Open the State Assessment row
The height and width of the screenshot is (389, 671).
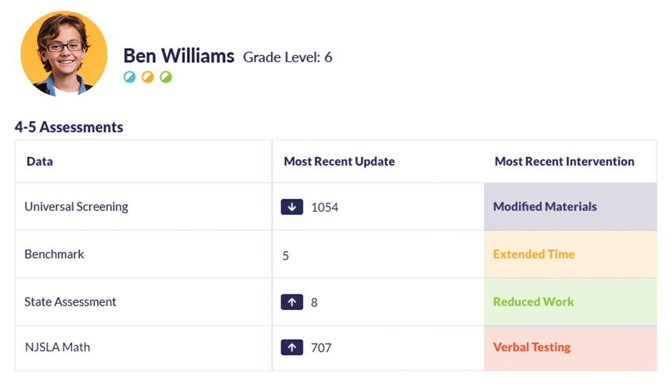70,302
